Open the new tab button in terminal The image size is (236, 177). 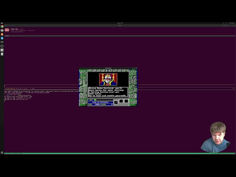[x=6, y=25]
